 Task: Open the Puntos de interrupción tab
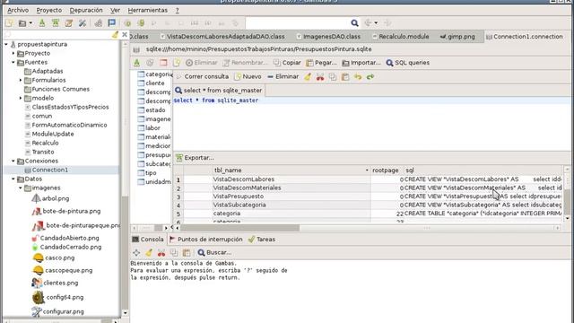[206, 240]
